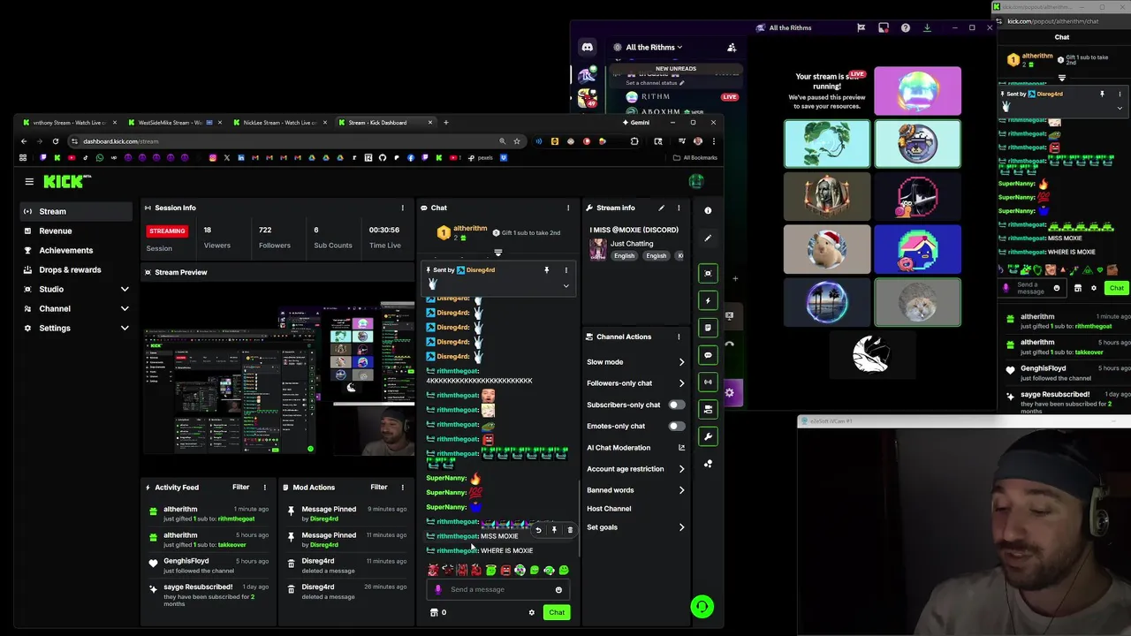1131x636 pixels.
Task: Expand the Studio sidebar section
Action: pos(125,290)
